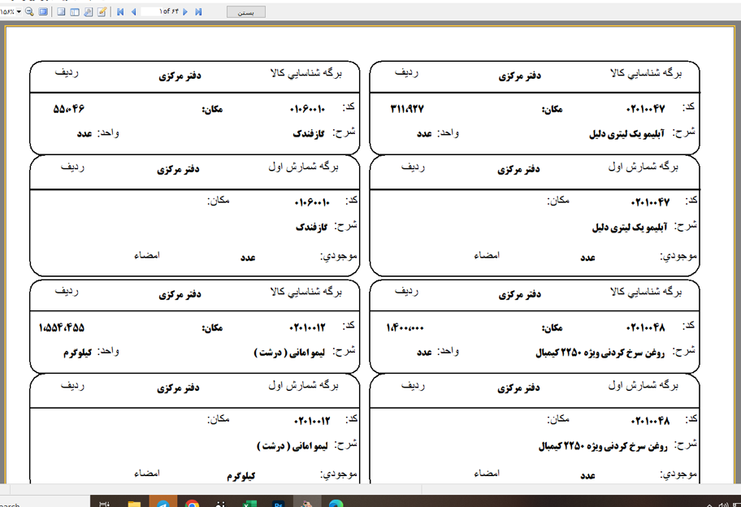Click the find in report icon
741x507 pixels.
pyautogui.click(x=89, y=12)
